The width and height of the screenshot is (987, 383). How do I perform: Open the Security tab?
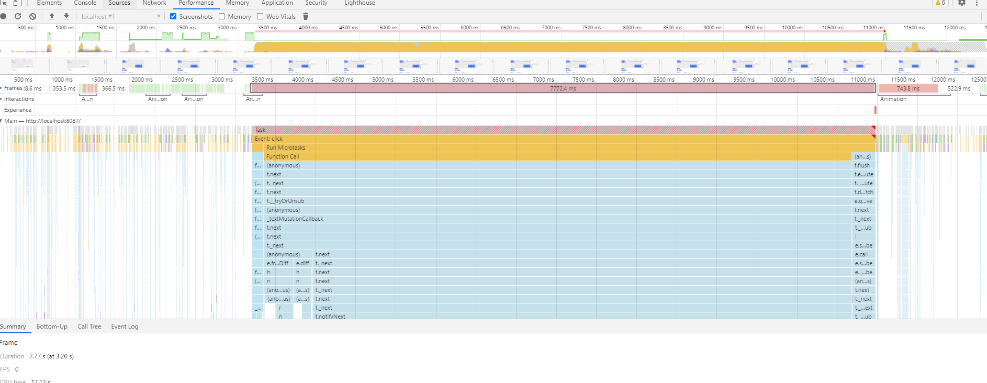(x=316, y=3)
